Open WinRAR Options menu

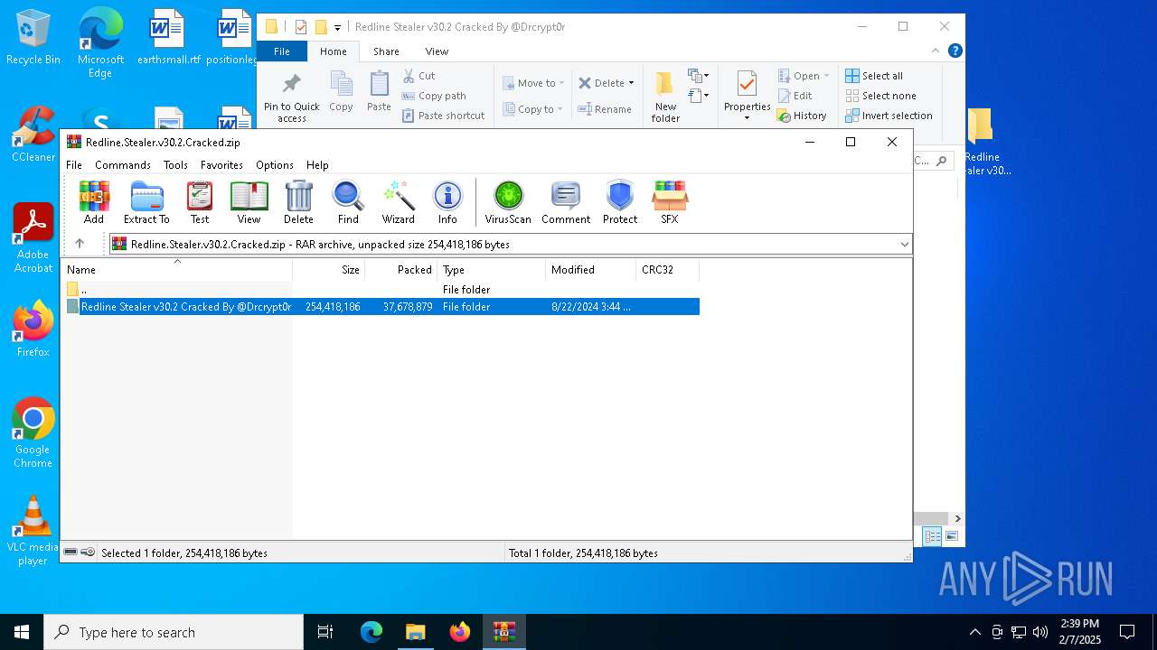tap(275, 165)
